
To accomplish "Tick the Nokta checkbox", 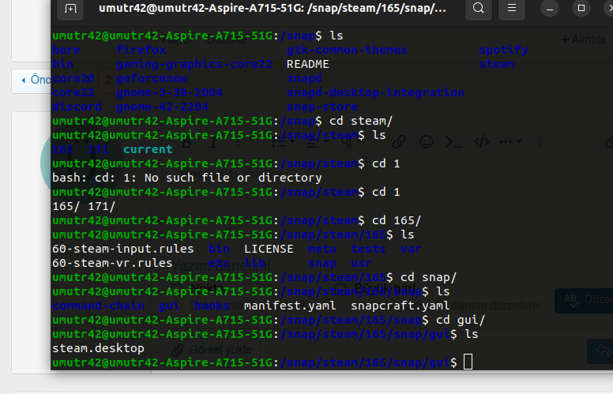I will (176, 289).
